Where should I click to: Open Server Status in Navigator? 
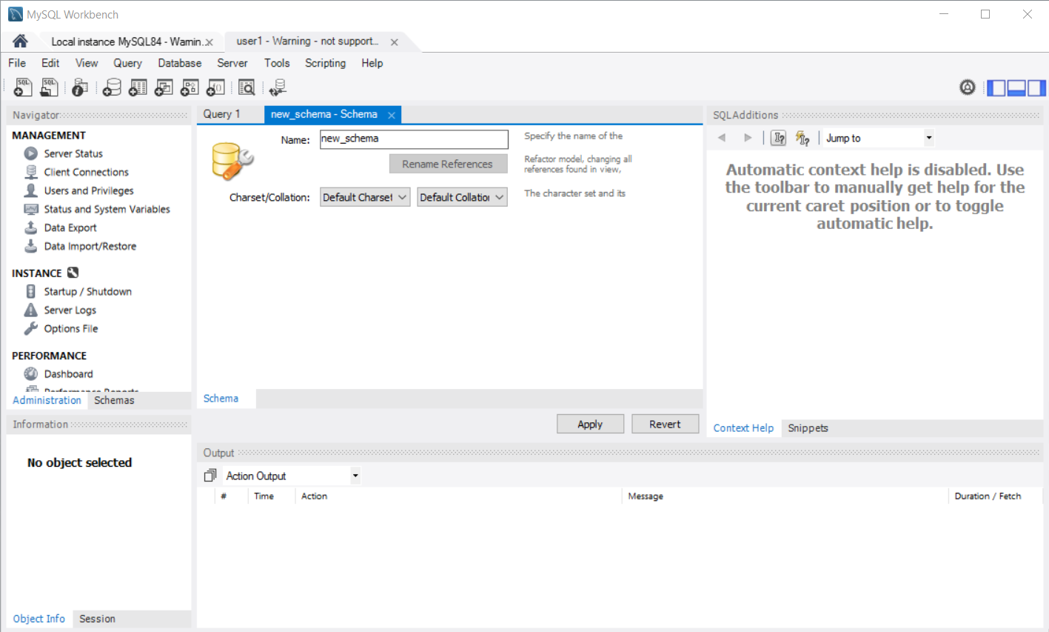pos(73,153)
